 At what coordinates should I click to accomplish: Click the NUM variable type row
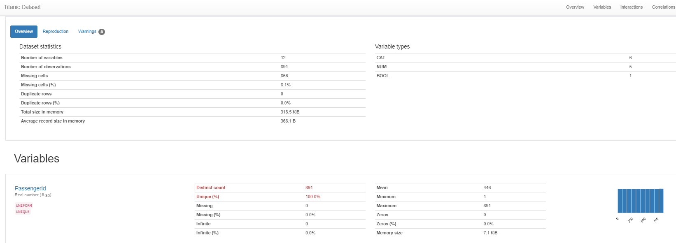click(525, 67)
